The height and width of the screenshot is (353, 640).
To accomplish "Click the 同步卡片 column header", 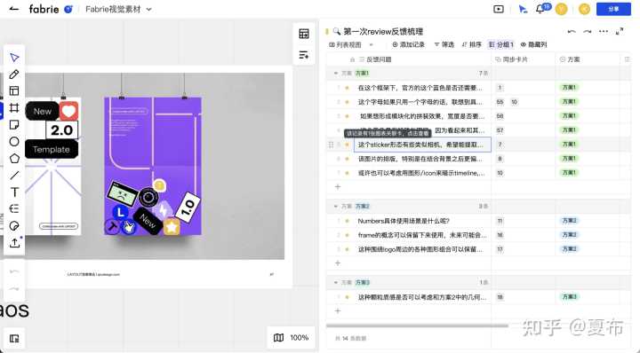I will tap(515, 59).
